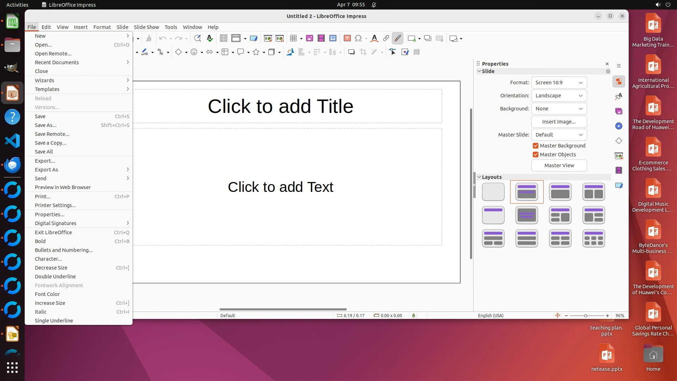677x381 pixels.
Task: Click the zoom slider in status bar
Action: click(586, 316)
